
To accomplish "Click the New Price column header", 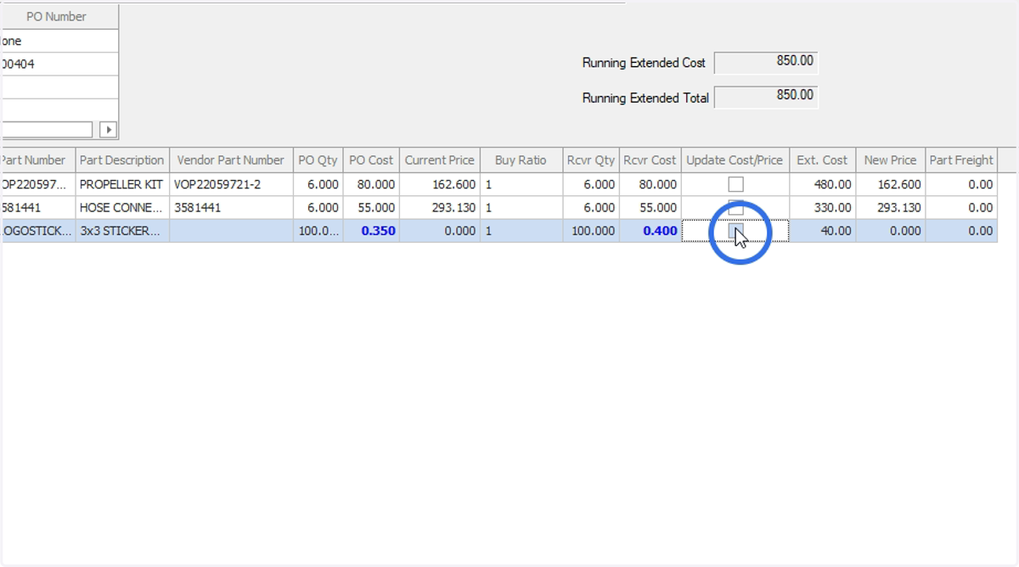I will point(890,160).
